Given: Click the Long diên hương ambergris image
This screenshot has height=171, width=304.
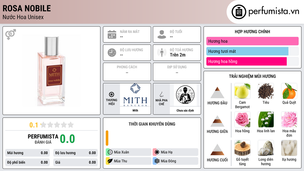Looking at the screenshot, I should click(266, 148).
